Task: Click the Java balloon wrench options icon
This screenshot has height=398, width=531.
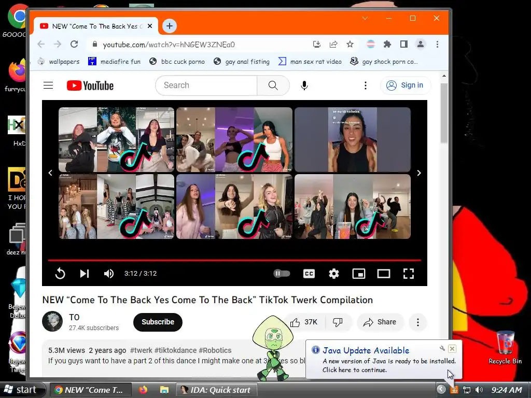Action: [442, 348]
